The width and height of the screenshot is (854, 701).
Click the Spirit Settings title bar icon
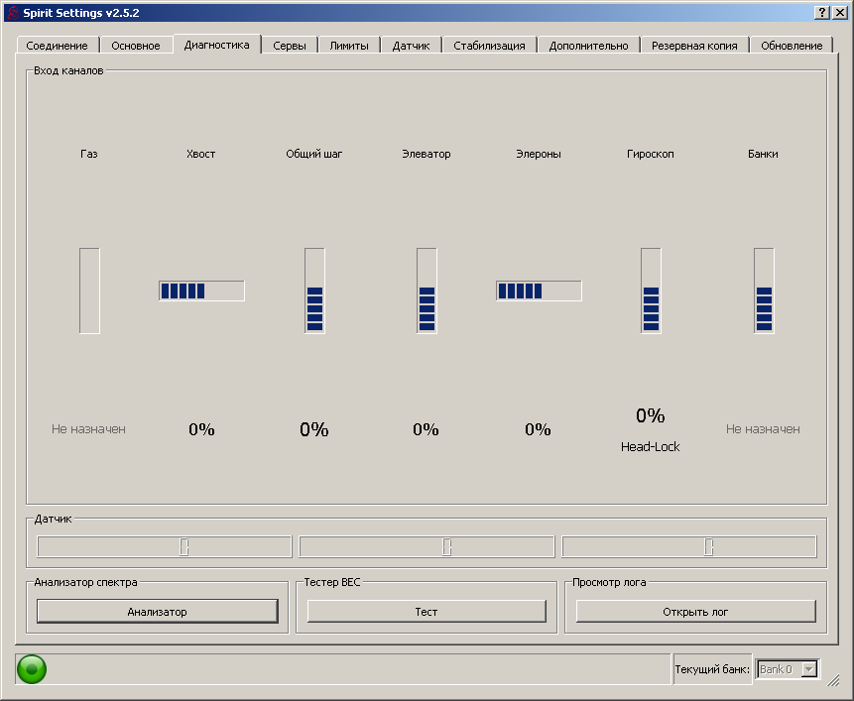(12, 12)
